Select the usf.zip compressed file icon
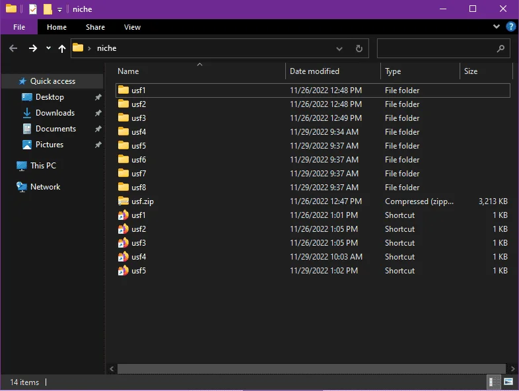Image resolution: width=519 pixels, height=391 pixels. (x=123, y=201)
